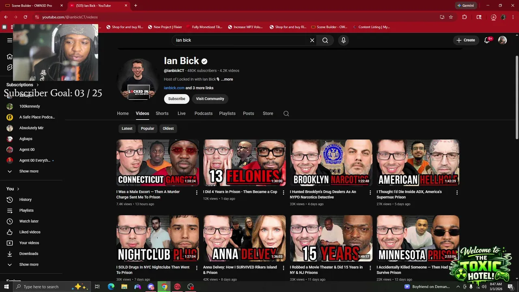Clear the search box with the X icon
519x292 pixels.
312,40
